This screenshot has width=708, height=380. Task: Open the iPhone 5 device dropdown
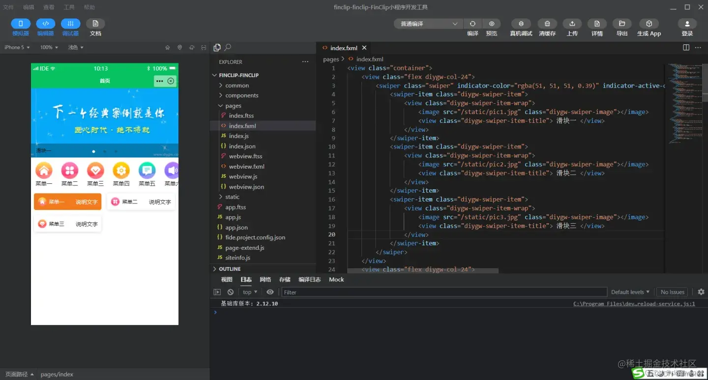tap(17, 47)
